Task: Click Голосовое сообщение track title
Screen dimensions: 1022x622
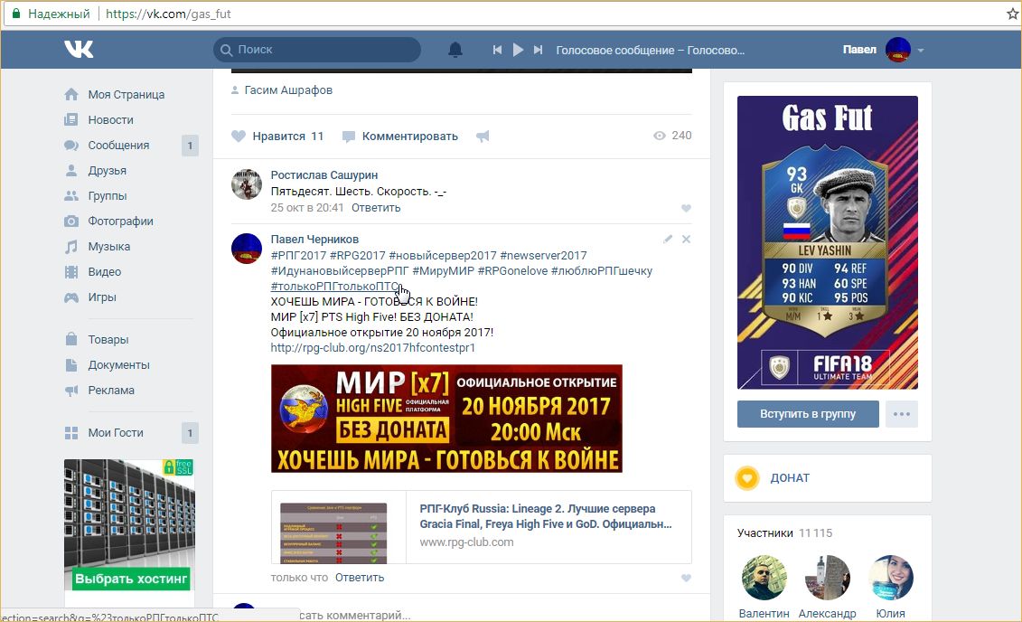Action: (x=650, y=51)
